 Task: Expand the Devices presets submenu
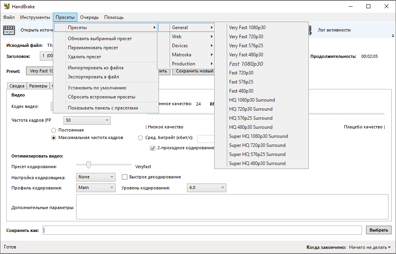click(x=187, y=46)
